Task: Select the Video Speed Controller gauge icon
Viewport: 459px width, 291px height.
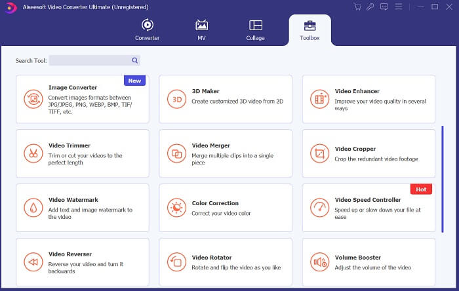Action: point(319,208)
